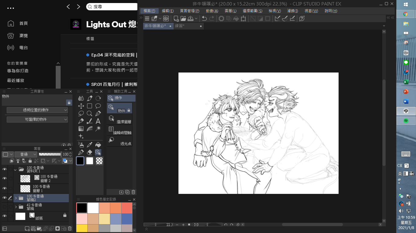Expand 草稿2 folder

point(16,198)
